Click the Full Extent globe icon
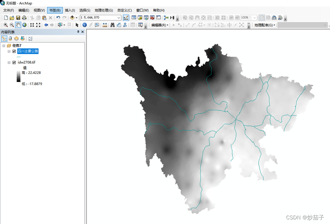 coord(24,25)
